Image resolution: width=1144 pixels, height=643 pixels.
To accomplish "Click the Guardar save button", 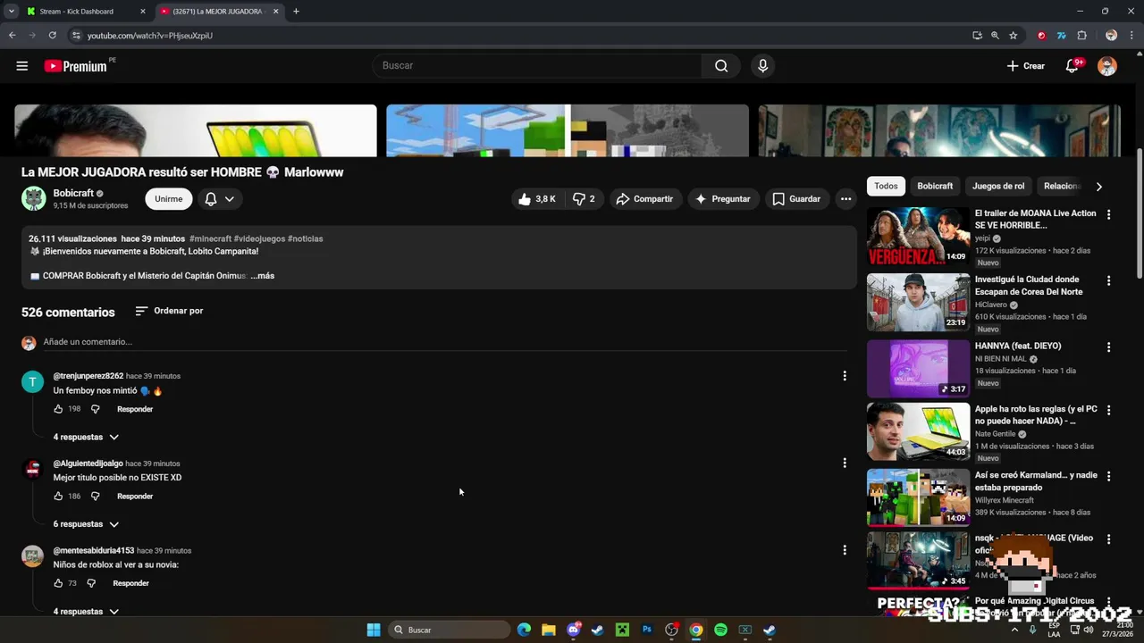I will coord(796,199).
